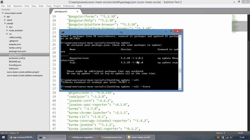The image size is (250, 140).
Task: Open the Find menu
Action: [x=27, y=6]
